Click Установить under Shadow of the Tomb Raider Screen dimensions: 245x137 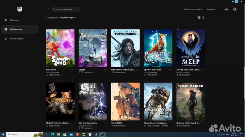click(x=183, y=125)
